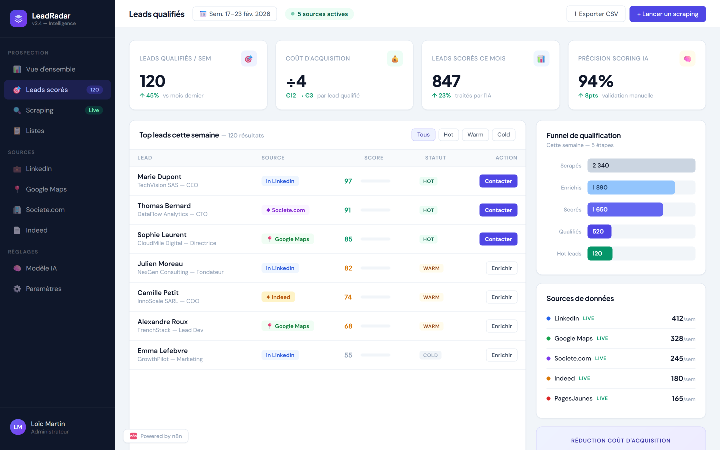Image resolution: width=720 pixels, height=450 pixels.
Task: Switch to the Warm leads filter
Action: [475, 134]
